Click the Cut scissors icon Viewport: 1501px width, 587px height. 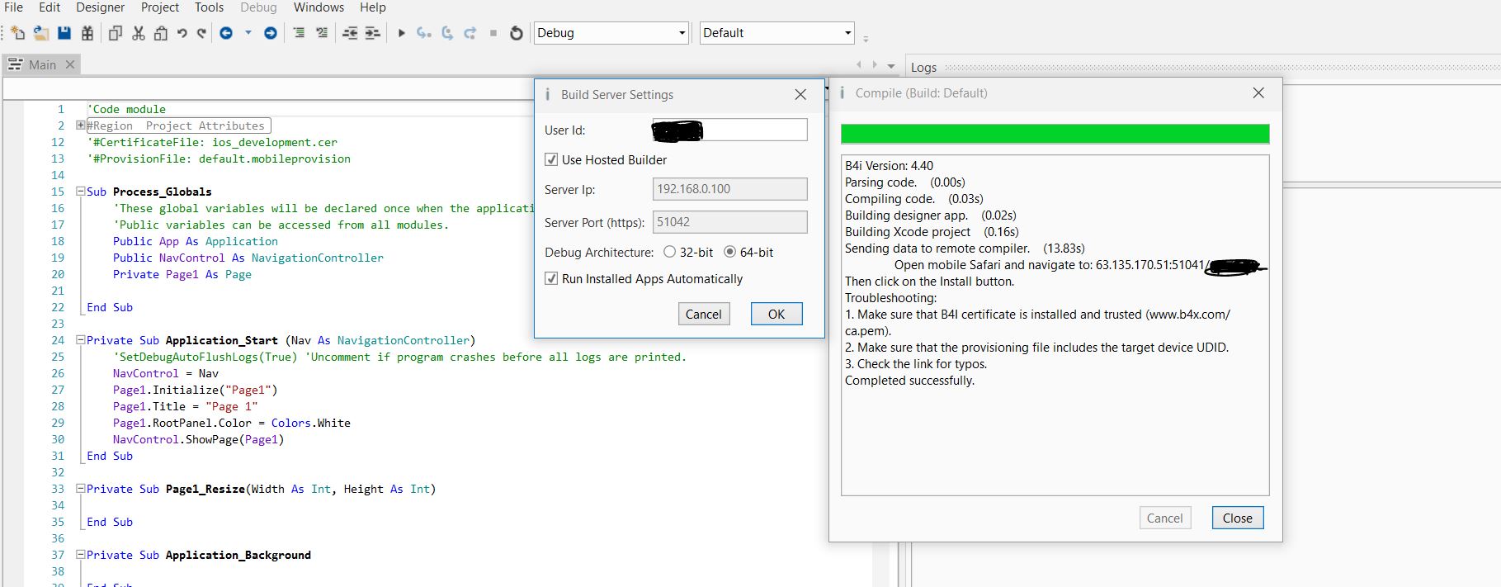tap(139, 33)
